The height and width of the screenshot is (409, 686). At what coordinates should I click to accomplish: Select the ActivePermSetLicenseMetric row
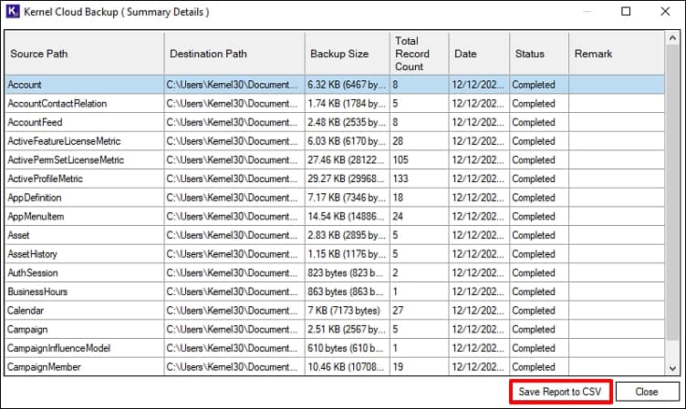coord(335,160)
